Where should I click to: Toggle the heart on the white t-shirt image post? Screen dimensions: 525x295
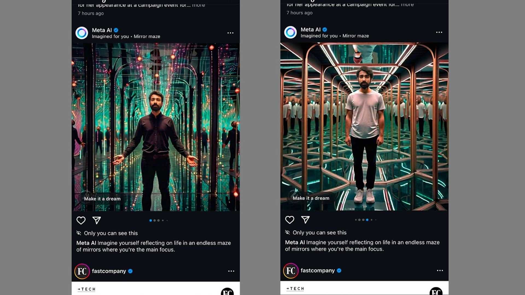[290, 220]
